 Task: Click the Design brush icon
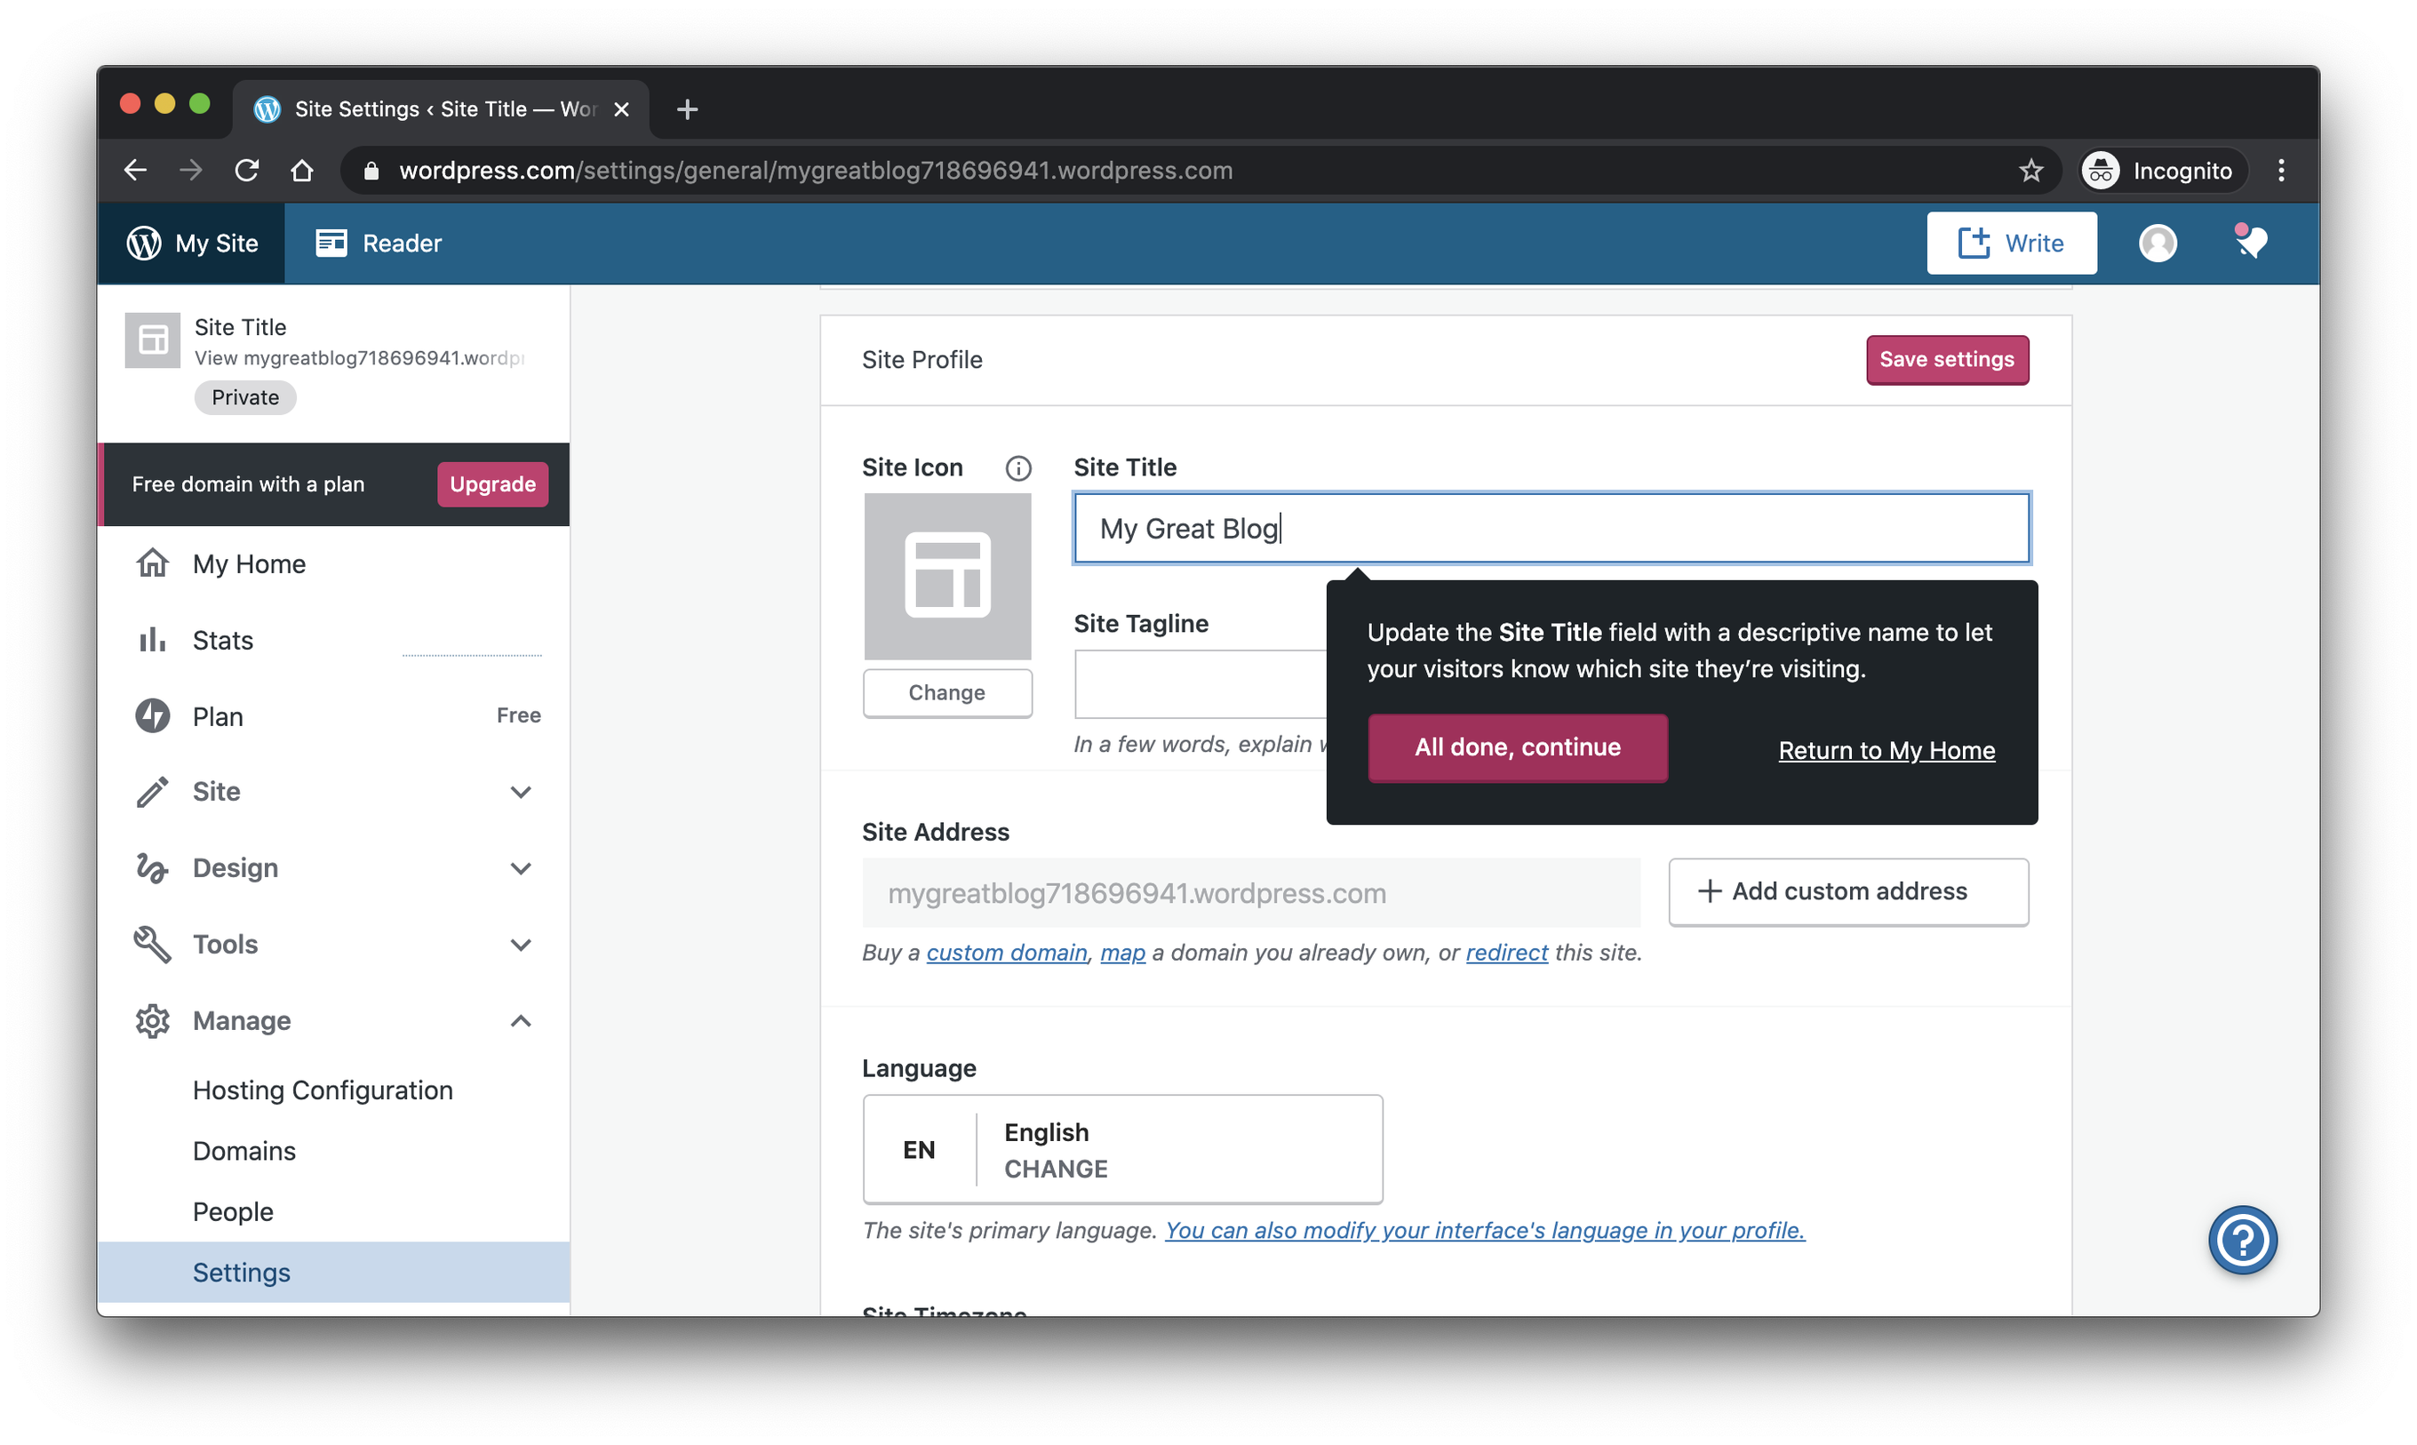(152, 867)
